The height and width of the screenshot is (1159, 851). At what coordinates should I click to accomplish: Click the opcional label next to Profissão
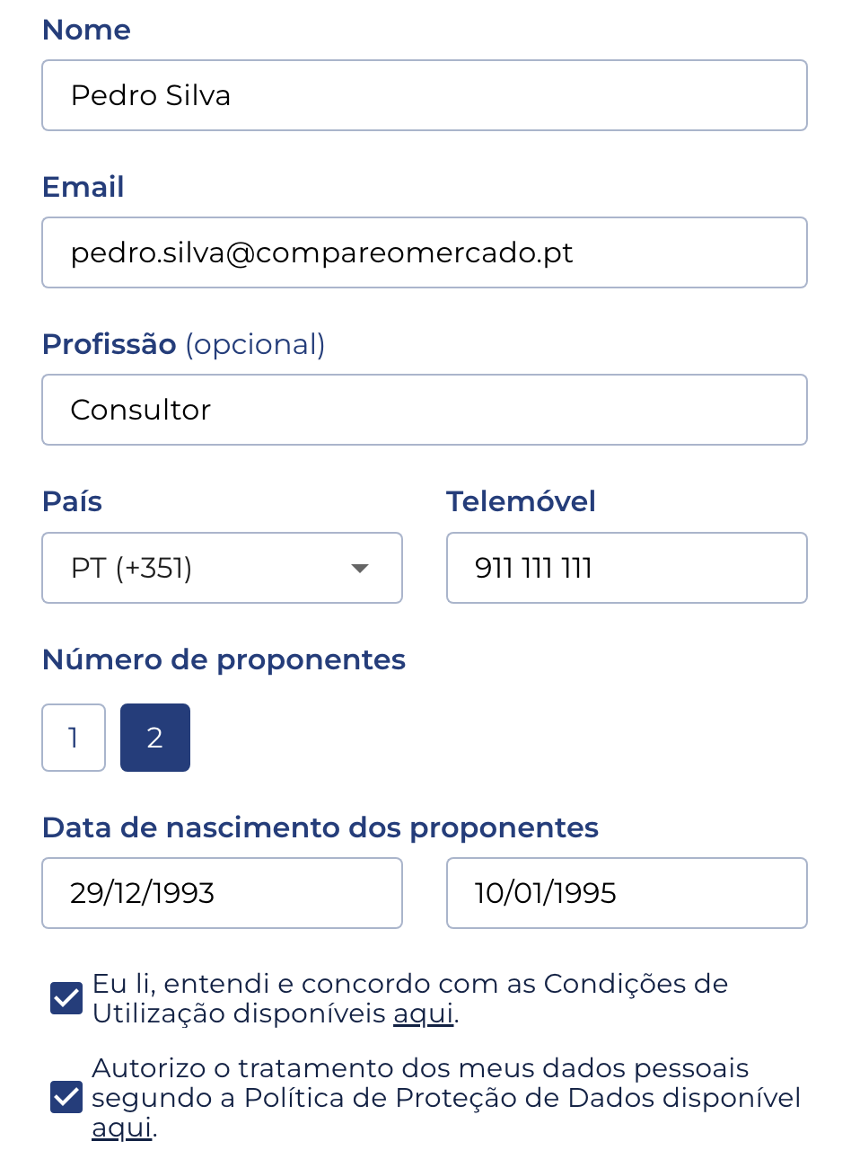click(254, 344)
